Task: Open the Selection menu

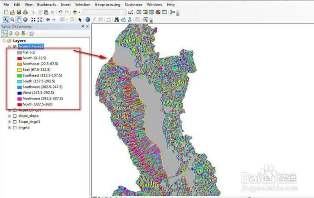Action: click(83, 4)
